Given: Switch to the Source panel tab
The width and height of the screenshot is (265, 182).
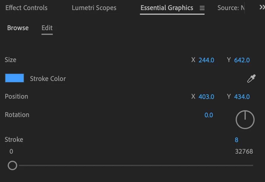Looking at the screenshot, I should coord(231,8).
